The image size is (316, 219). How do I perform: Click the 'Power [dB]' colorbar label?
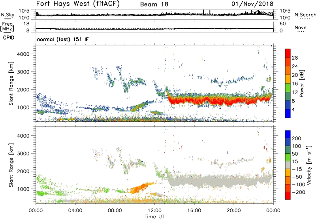[302, 83]
